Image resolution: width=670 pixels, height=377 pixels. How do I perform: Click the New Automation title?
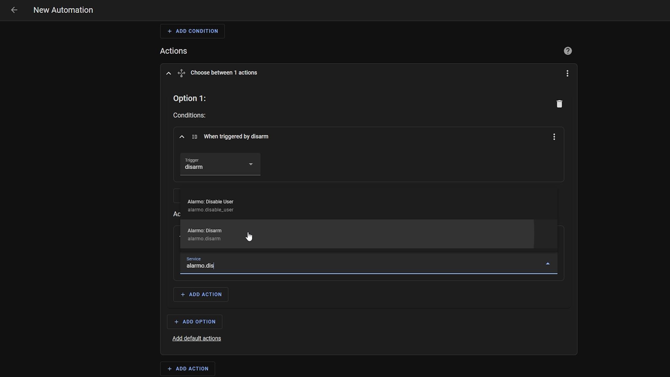63,10
